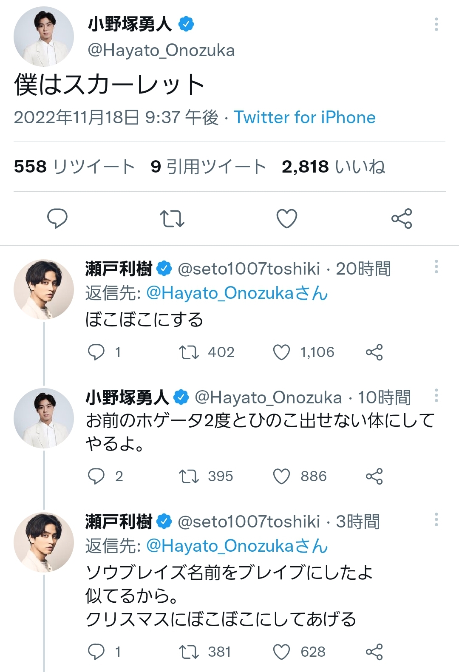Retweet the main 僕はスカーレット tweet
459x672 pixels.
172,218
